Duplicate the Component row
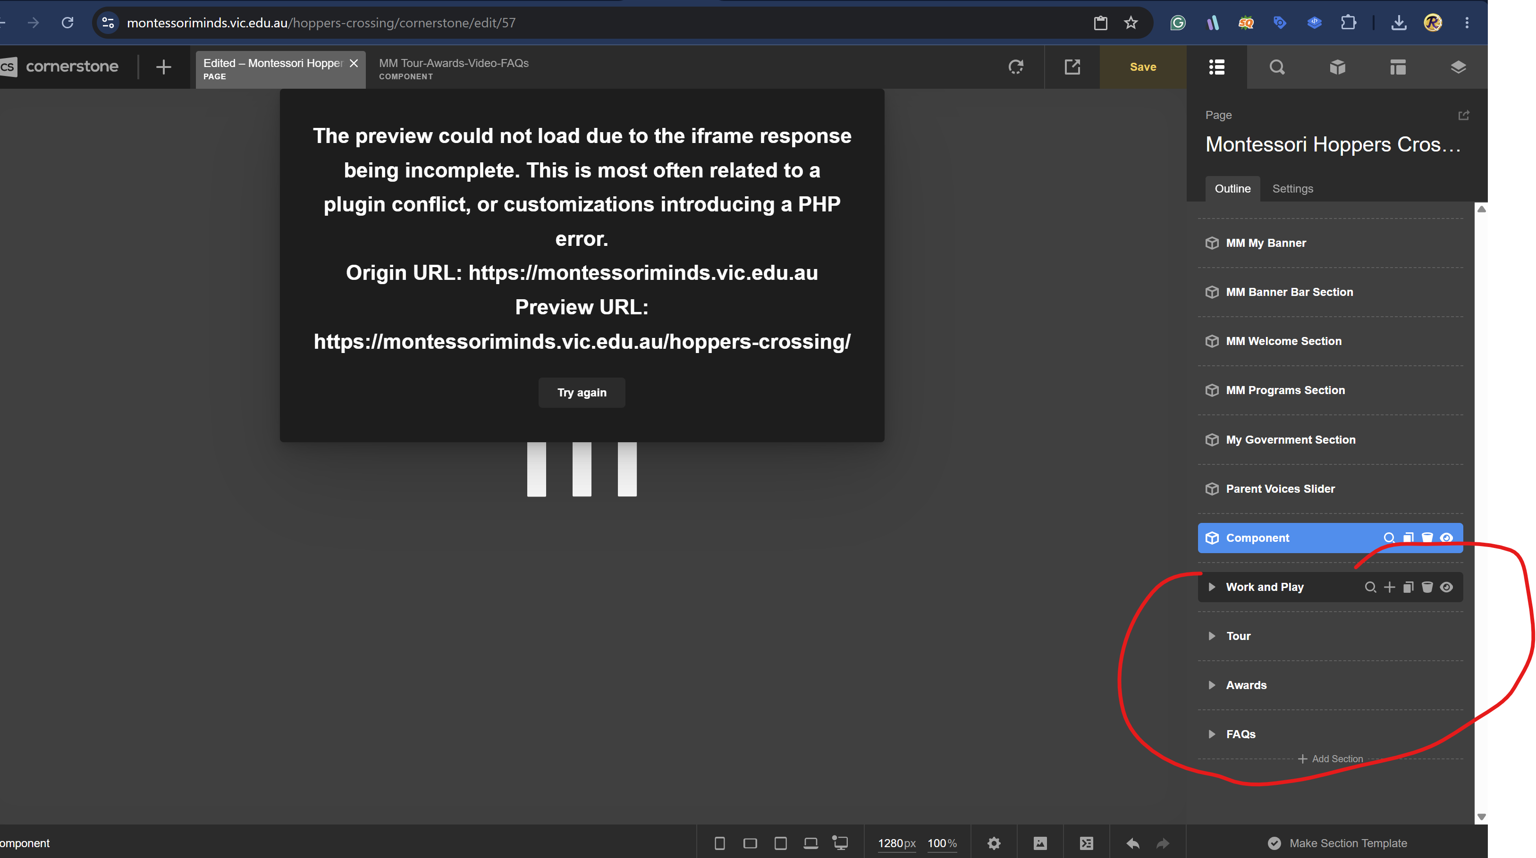 tap(1408, 538)
